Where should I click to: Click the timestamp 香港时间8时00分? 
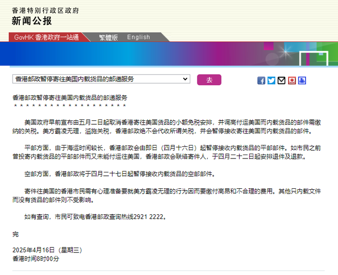36,259
